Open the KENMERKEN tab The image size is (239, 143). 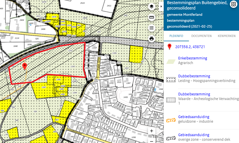tap(227, 36)
